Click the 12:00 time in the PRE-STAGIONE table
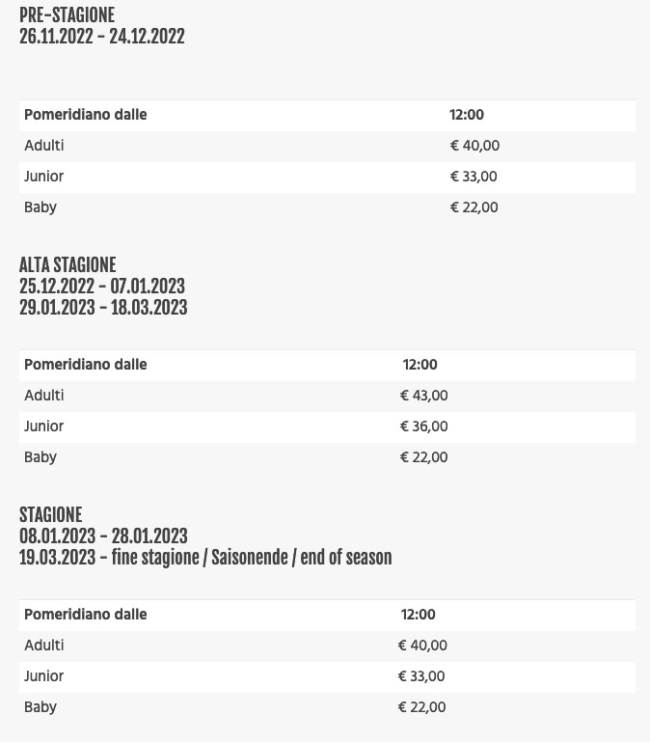 click(x=467, y=115)
